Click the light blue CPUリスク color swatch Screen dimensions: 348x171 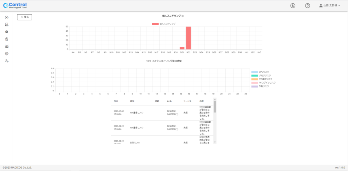[x=255, y=72]
